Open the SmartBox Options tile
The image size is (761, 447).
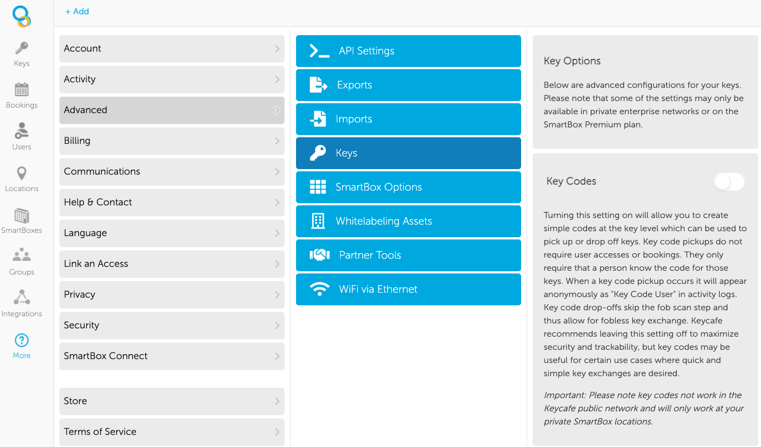pos(408,187)
